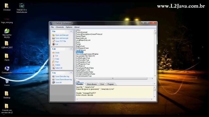Select the Patch folder on desktop
Viewport: 209px width, 117px height.
pos(7,57)
